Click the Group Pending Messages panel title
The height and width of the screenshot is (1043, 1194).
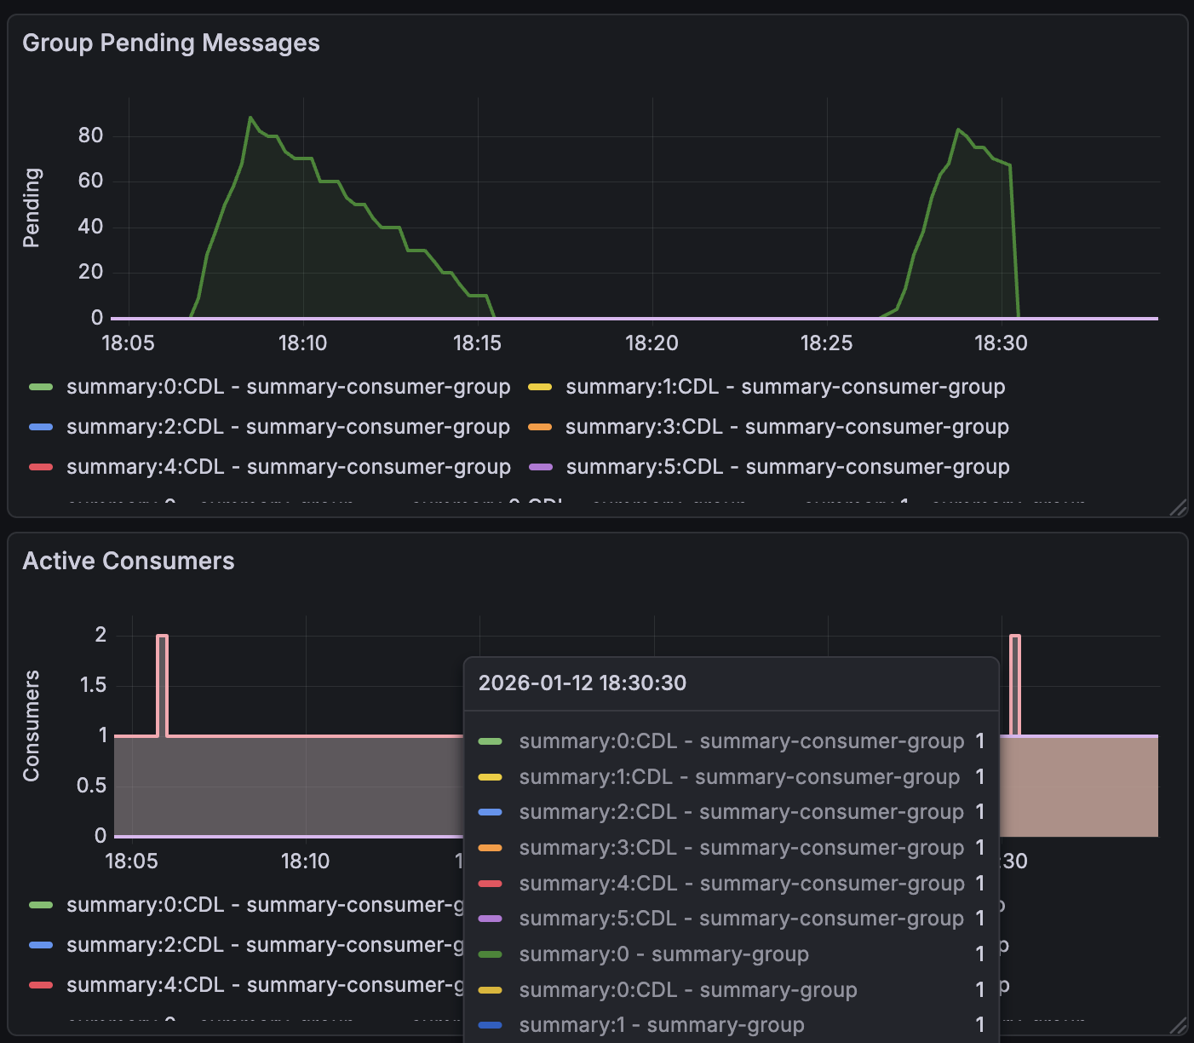click(x=170, y=43)
